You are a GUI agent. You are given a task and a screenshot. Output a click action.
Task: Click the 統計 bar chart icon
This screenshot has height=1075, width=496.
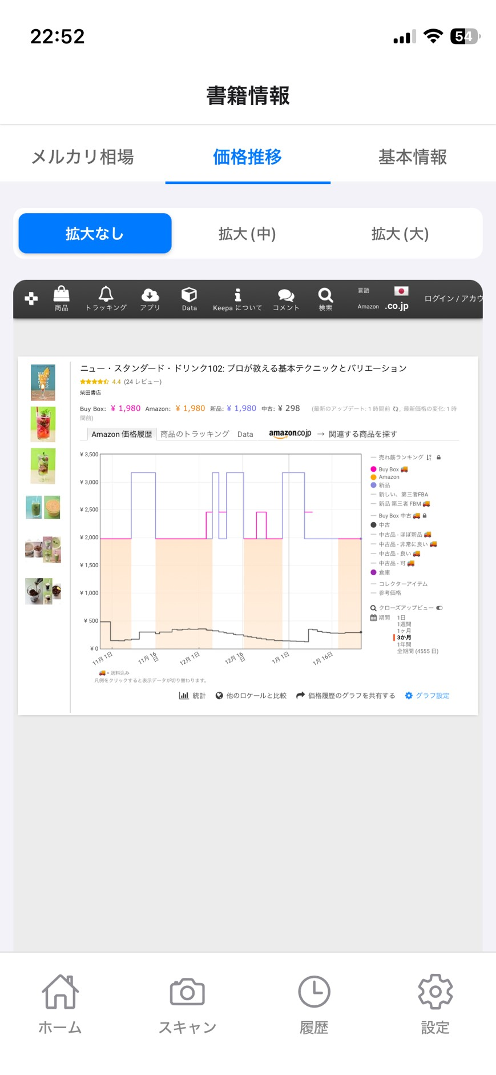tap(184, 695)
